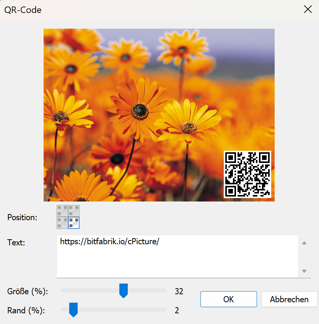Set QR position to bottom-left corner
This screenshot has height=324, width=319.
point(62,222)
